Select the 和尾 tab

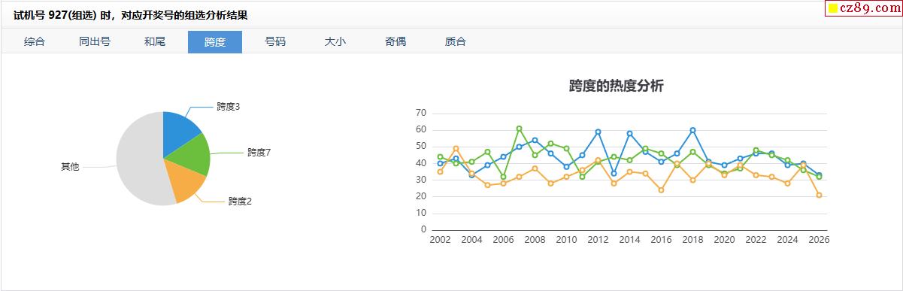(155, 42)
